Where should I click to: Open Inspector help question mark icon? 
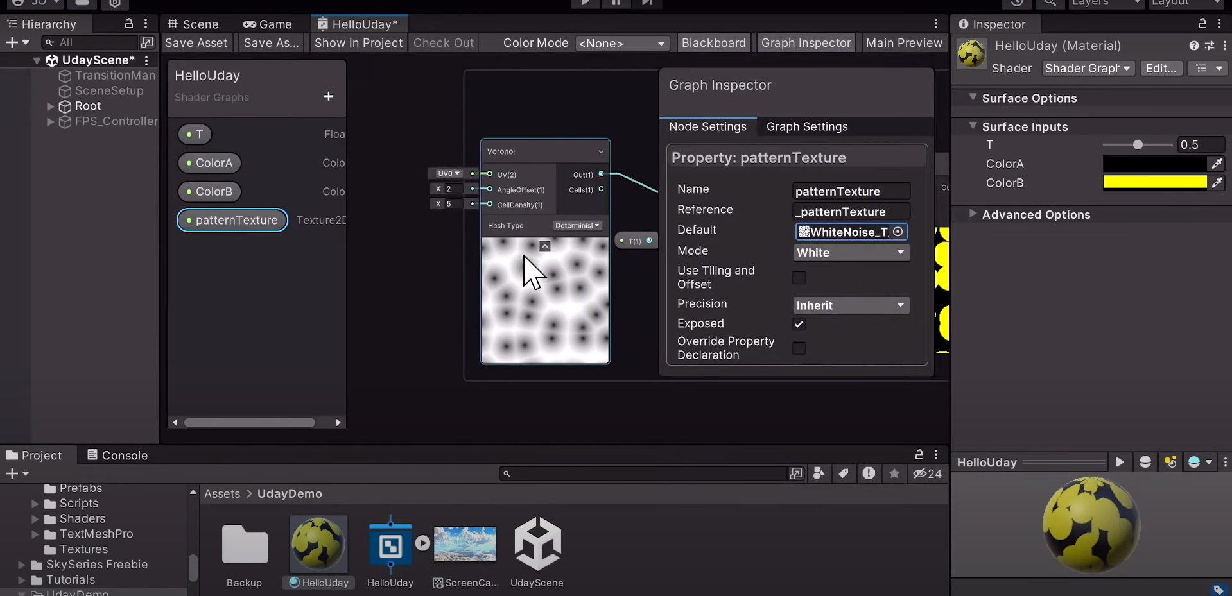point(1193,46)
